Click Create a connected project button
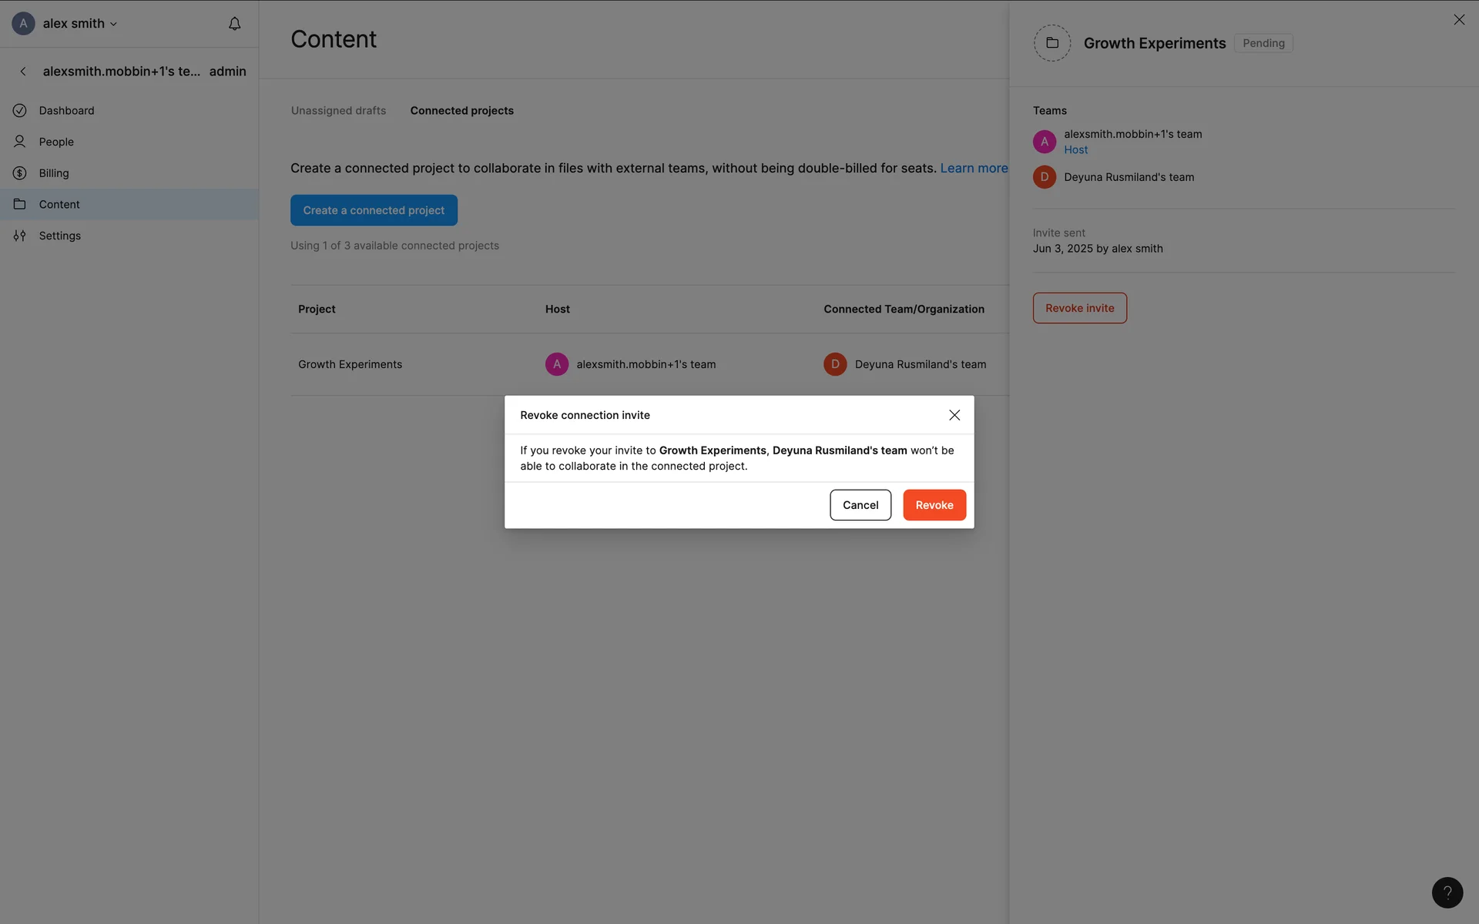The width and height of the screenshot is (1479, 924). click(x=374, y=210)
